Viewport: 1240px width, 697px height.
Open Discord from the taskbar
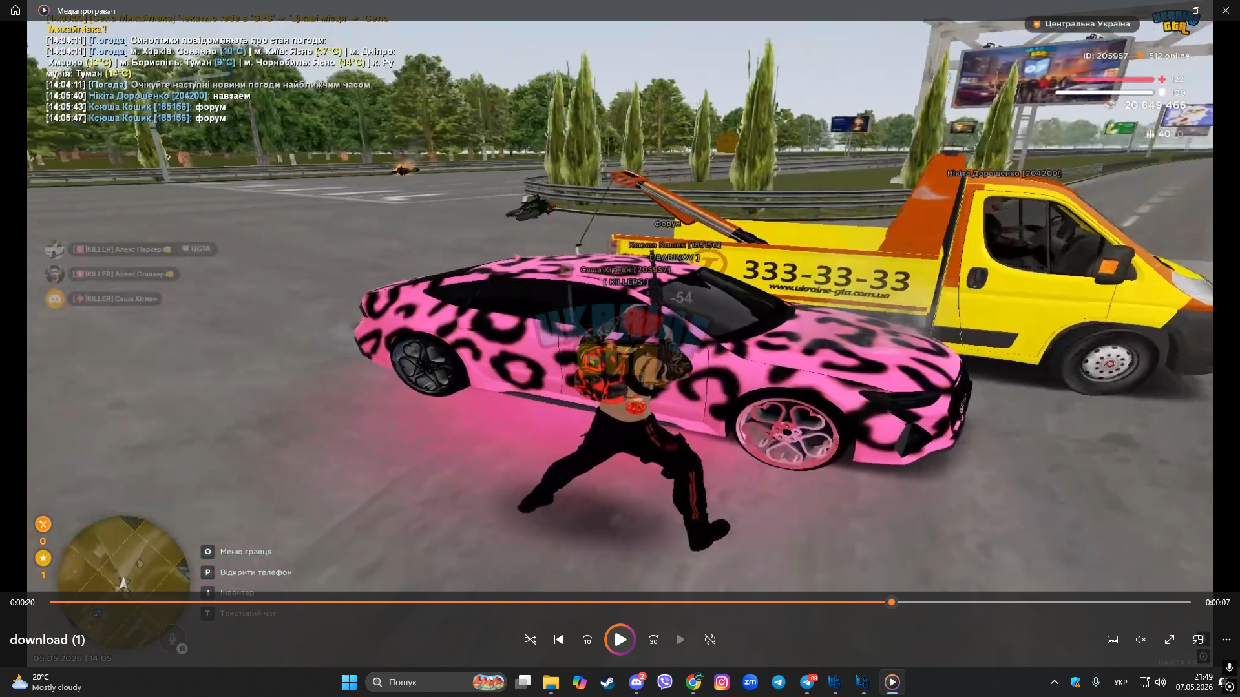pyautogui.click(x=636, y=682)
